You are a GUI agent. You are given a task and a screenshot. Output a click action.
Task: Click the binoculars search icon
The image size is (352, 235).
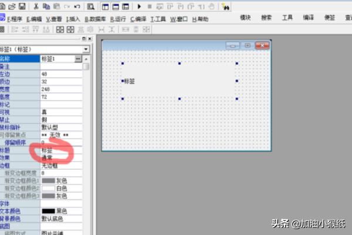tap(226, 6)
